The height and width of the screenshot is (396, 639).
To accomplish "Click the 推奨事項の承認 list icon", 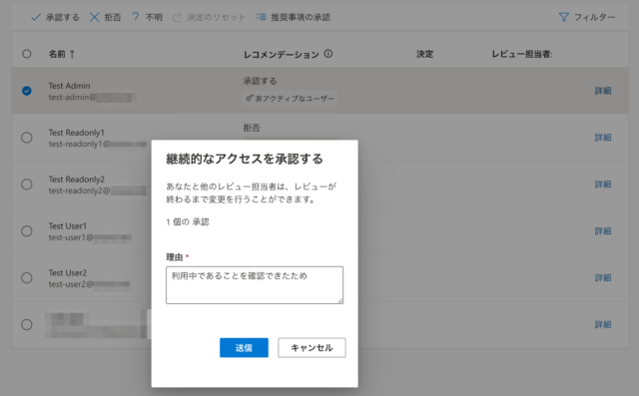I will click(x=262, y=17).
